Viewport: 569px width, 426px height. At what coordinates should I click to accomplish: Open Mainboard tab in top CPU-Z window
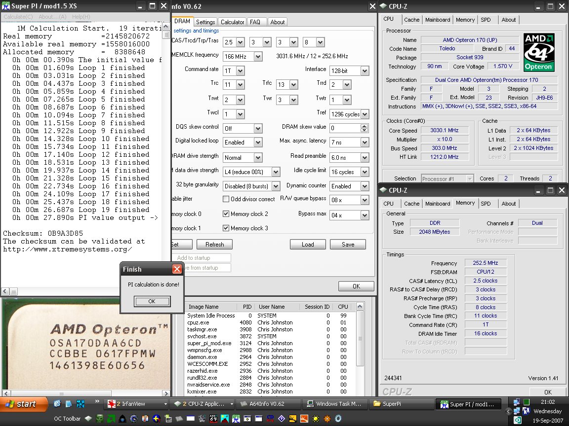click(x=438, y=20)
